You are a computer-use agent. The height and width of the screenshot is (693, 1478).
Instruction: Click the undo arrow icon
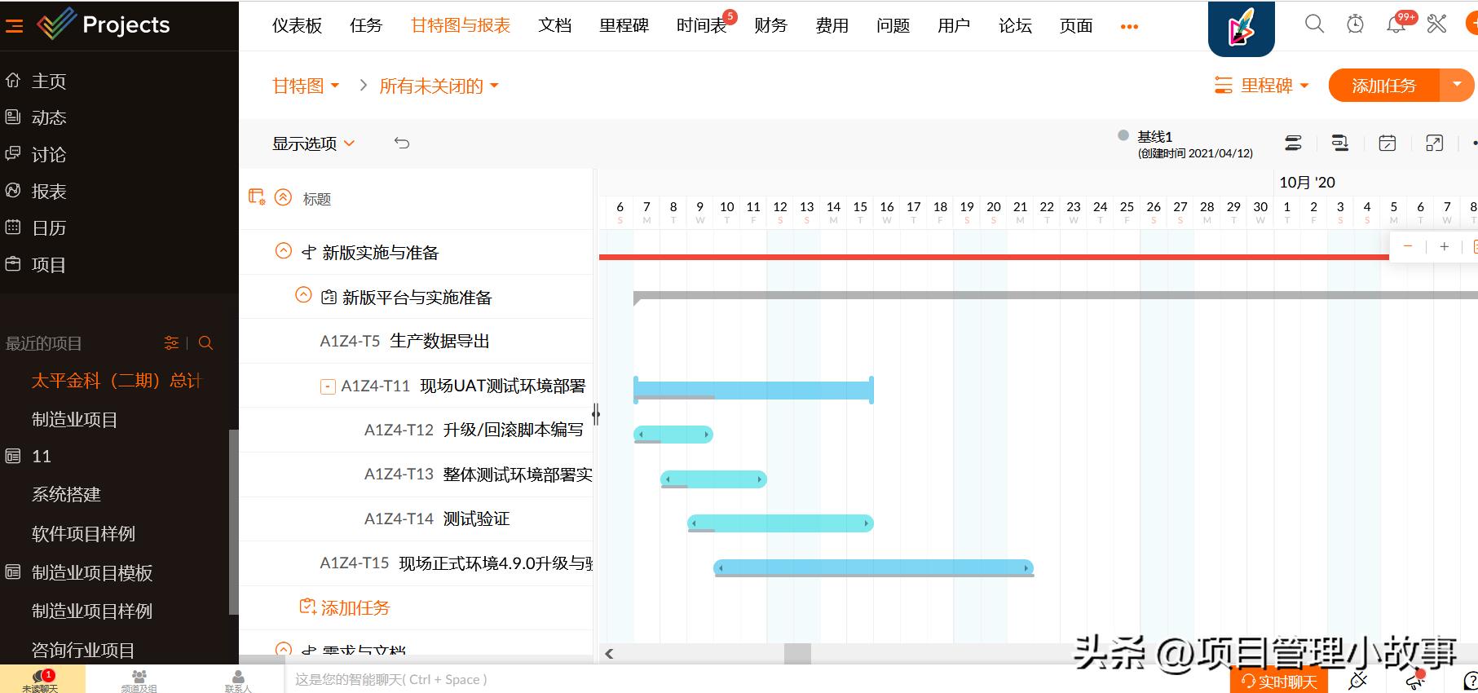(402, 143)
